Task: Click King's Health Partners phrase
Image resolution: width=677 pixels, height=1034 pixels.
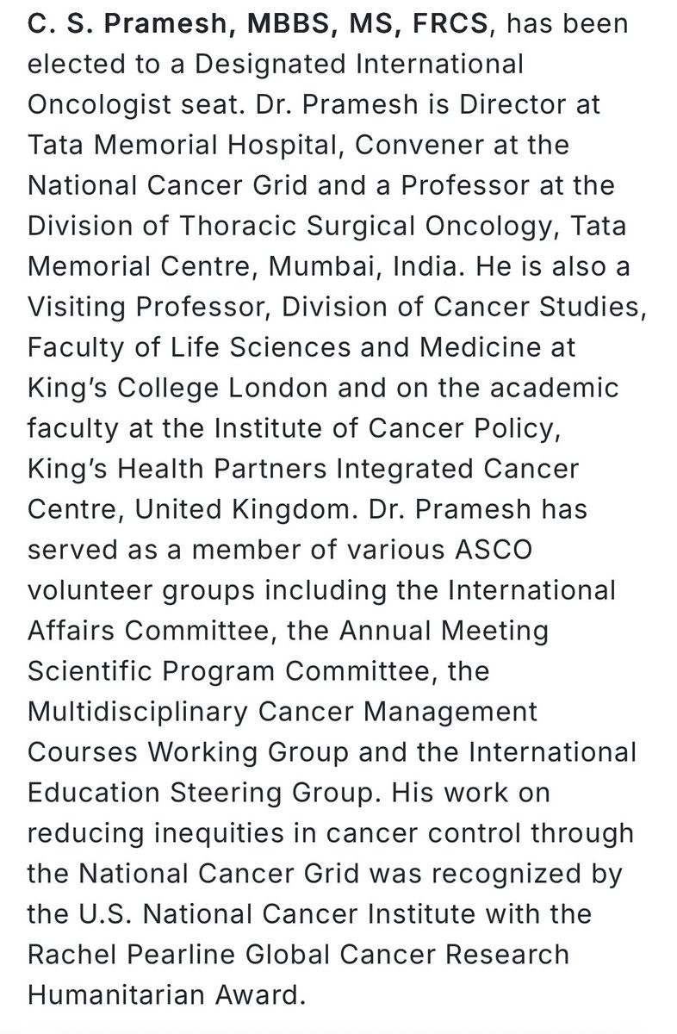Action: click(177, 469)
